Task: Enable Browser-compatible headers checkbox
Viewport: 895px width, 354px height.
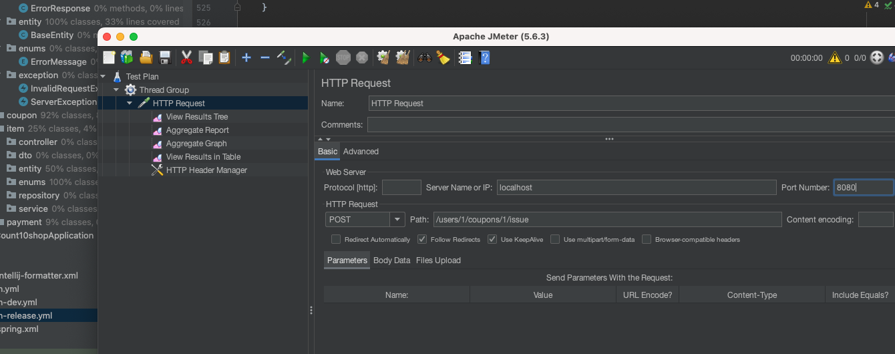Action: 647,239
